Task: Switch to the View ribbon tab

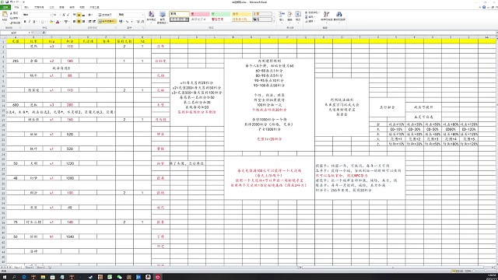Action: pyautogui.click(x=82, y=7)
